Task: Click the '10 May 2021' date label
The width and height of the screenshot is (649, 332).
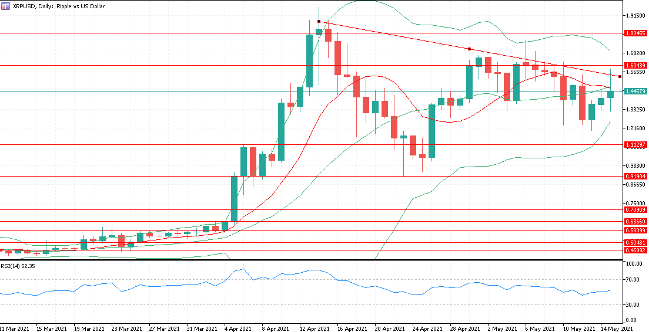Action: coord(580,328)
